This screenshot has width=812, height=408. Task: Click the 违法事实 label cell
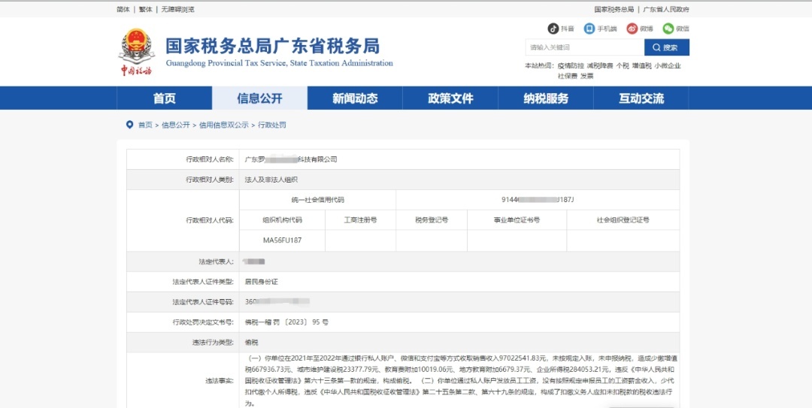point(183,380)
